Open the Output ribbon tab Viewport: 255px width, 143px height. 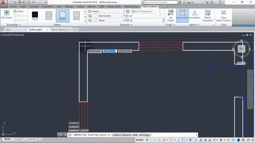point(80,6)
